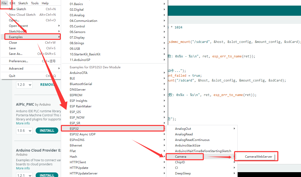Open 06.Sensors examples submenu
Screen dimensions: 301x177
[114, 32]
